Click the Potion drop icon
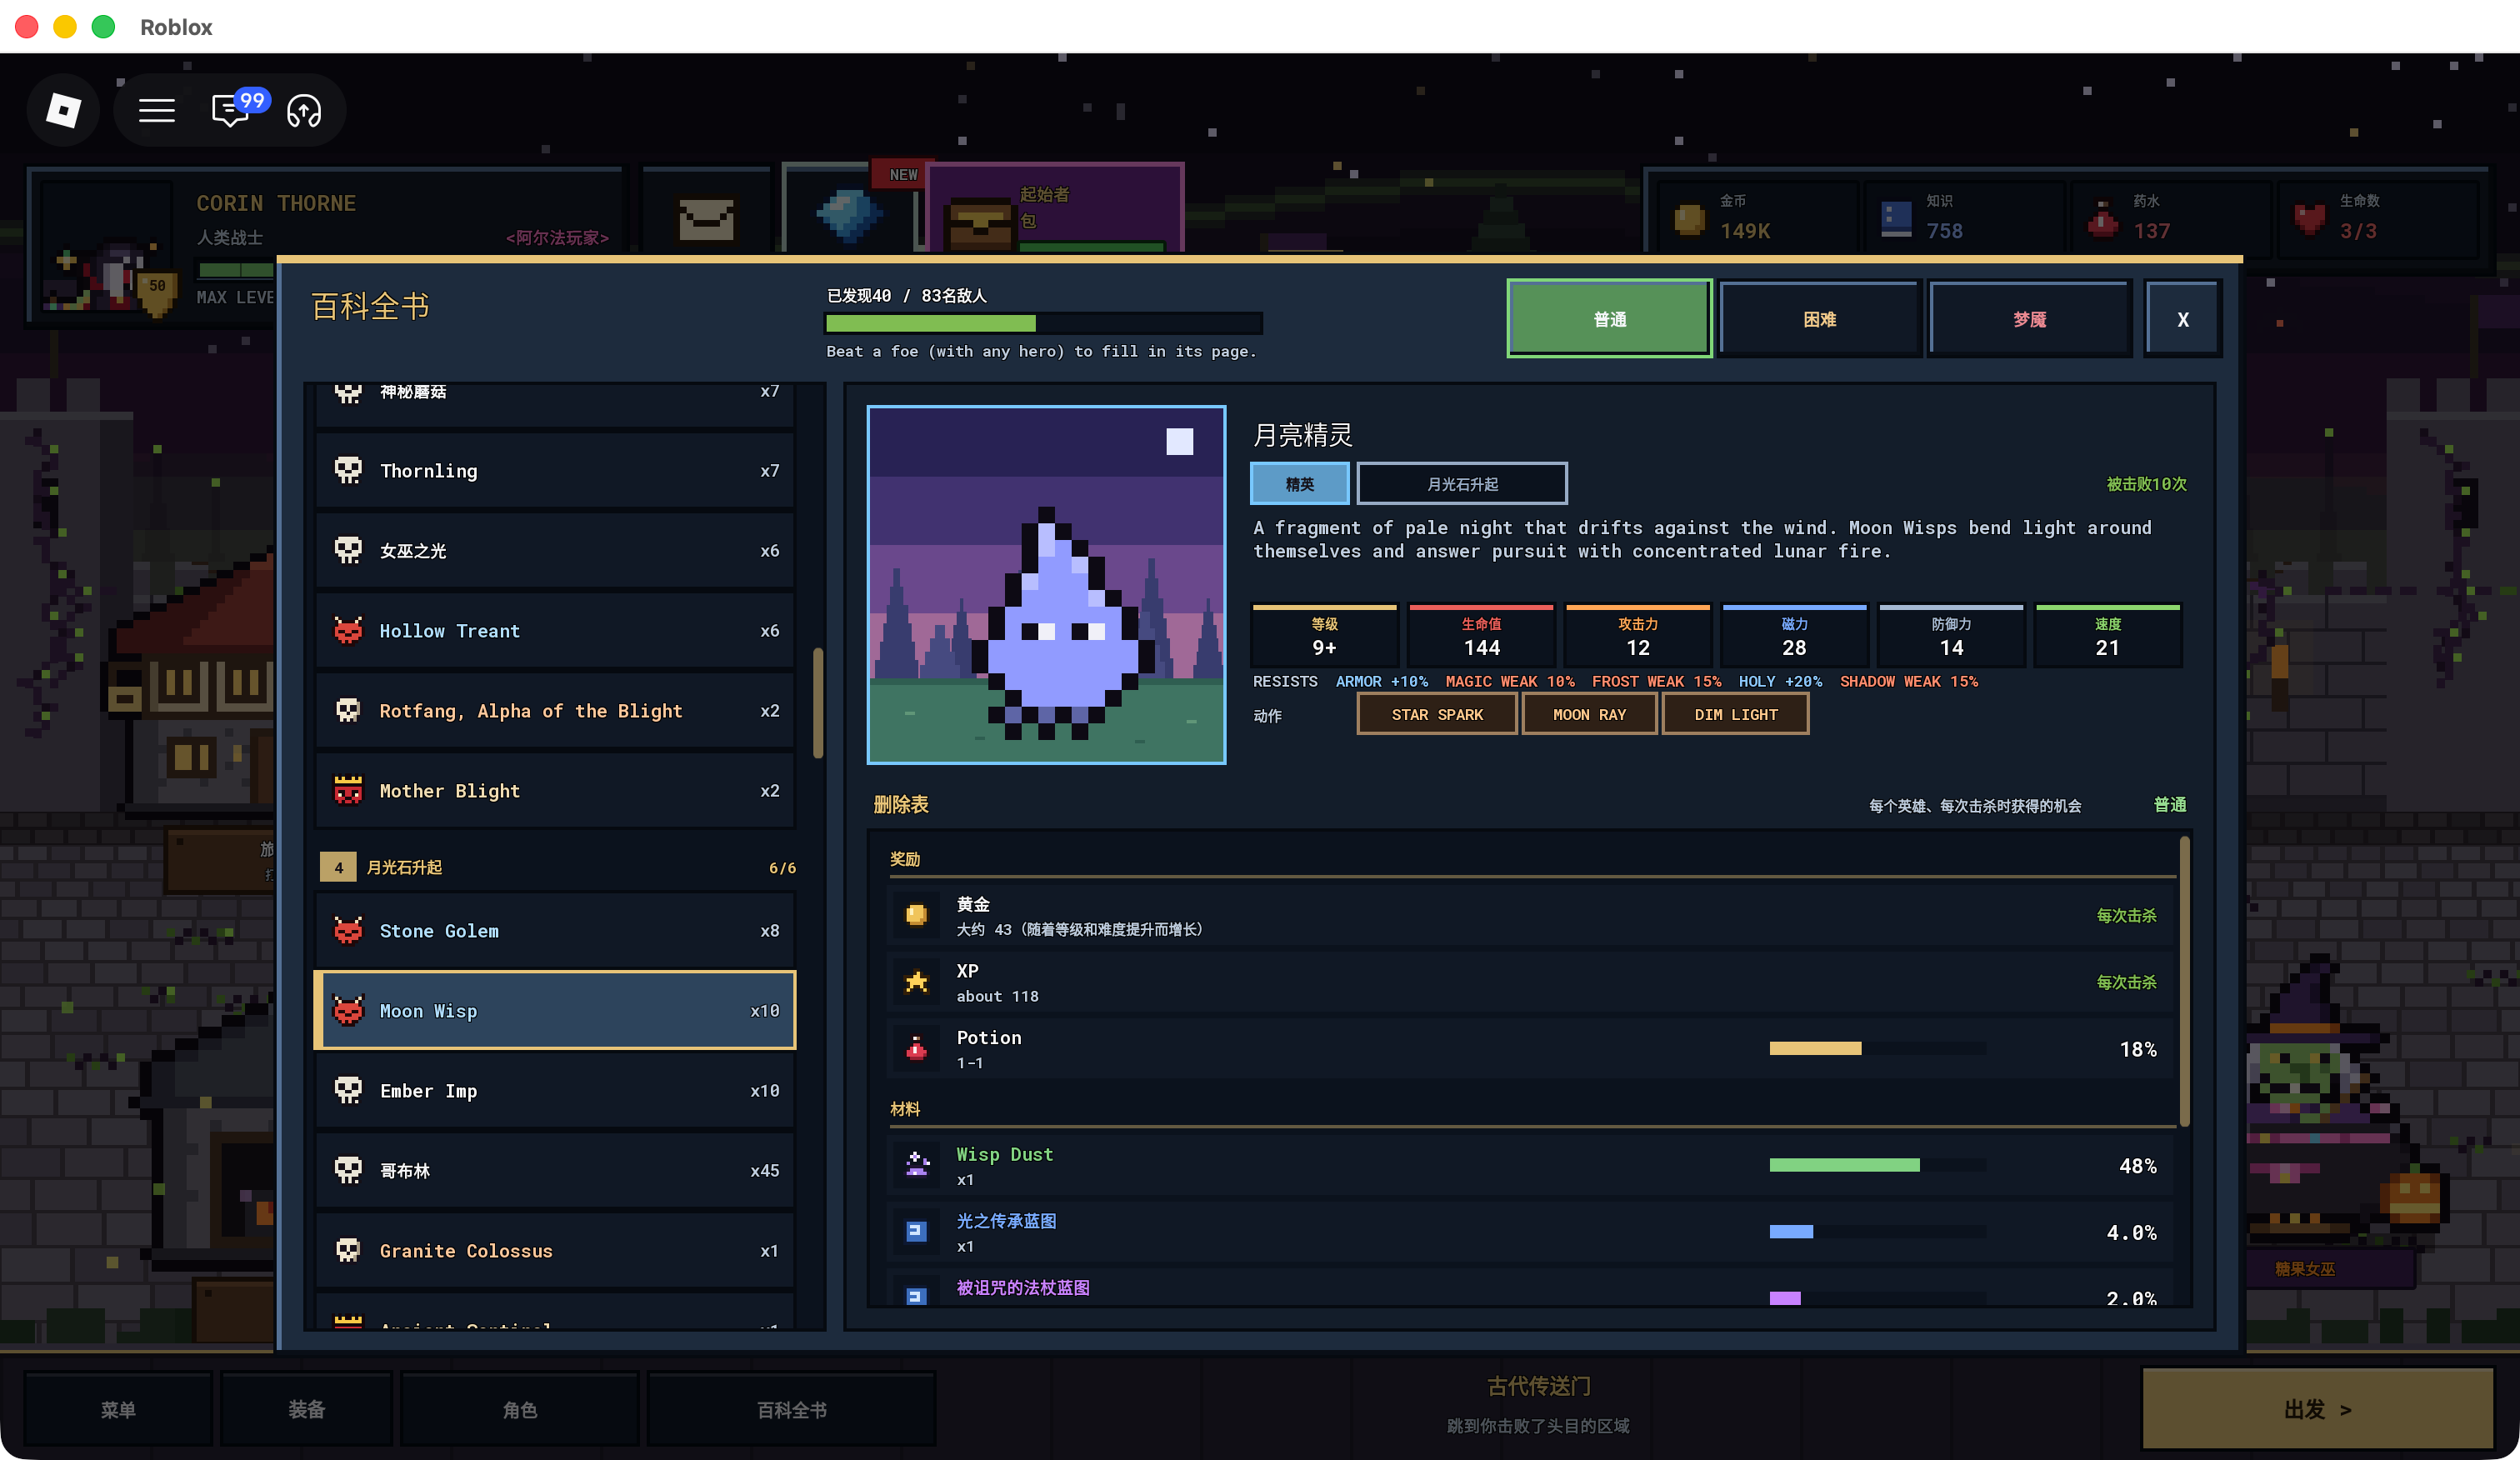 (x=915, y=1049)
